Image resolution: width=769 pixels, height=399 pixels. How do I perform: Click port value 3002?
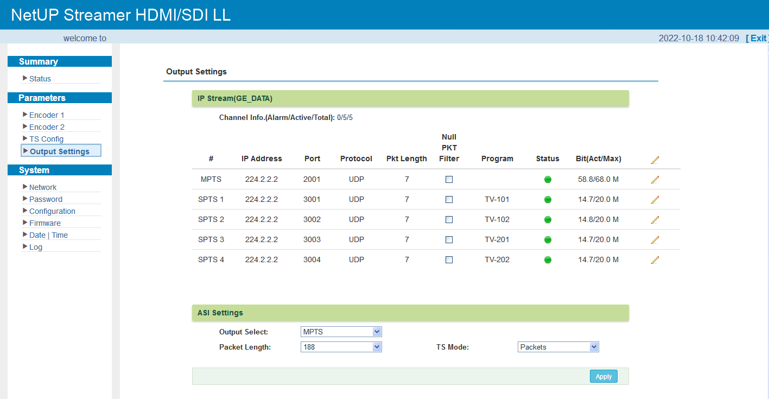(x=312, y=220)
